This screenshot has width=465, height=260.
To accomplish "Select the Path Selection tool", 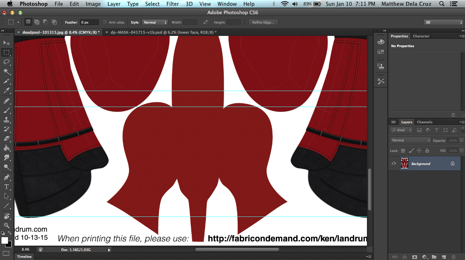I will [x=7, y=196].
